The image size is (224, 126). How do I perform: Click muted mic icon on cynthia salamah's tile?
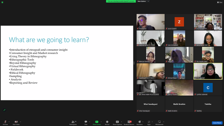click(195, 94)
